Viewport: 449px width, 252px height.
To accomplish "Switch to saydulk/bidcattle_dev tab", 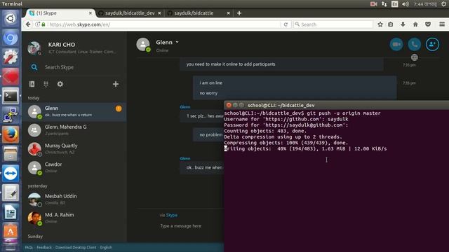I will (130, 13).
